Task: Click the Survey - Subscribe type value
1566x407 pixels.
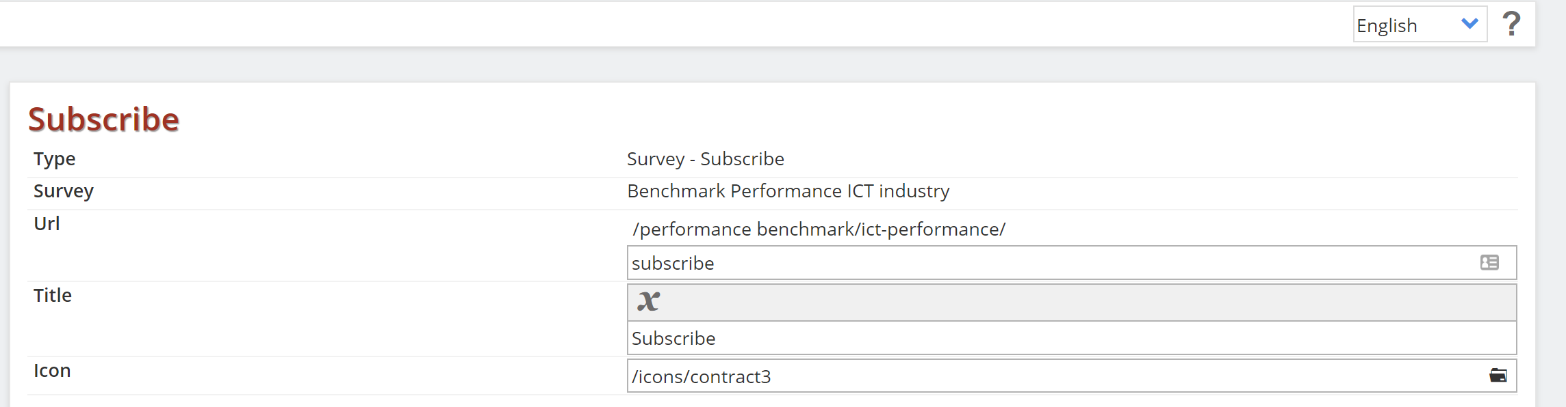Action: (x=706, y=158)
